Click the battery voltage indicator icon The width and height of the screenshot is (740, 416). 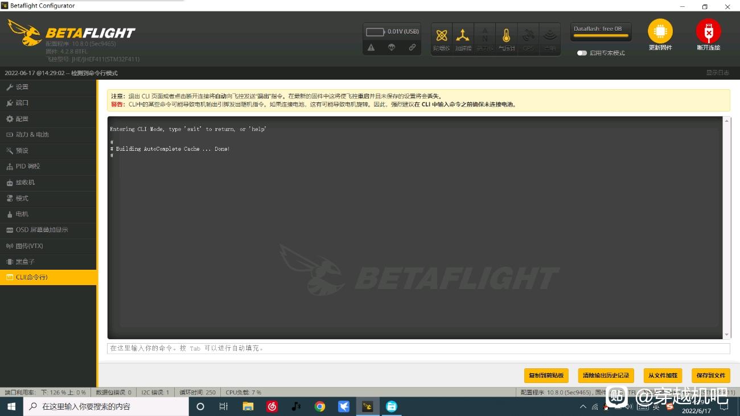[x=375, y=32]
